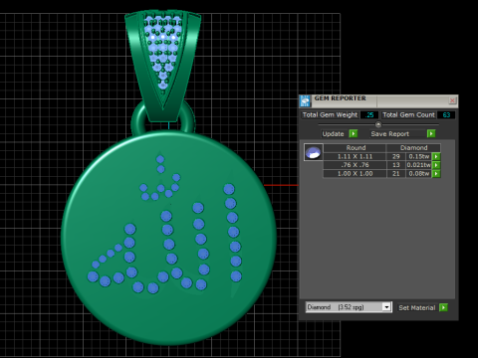Viewport: 478px width, 358px height.
Task: Click the 0.15tw weight cell
Action: [418, 156]
